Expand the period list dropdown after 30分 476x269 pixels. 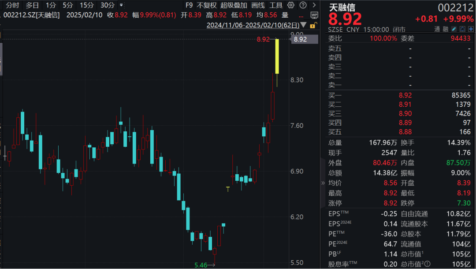point(121,5)
